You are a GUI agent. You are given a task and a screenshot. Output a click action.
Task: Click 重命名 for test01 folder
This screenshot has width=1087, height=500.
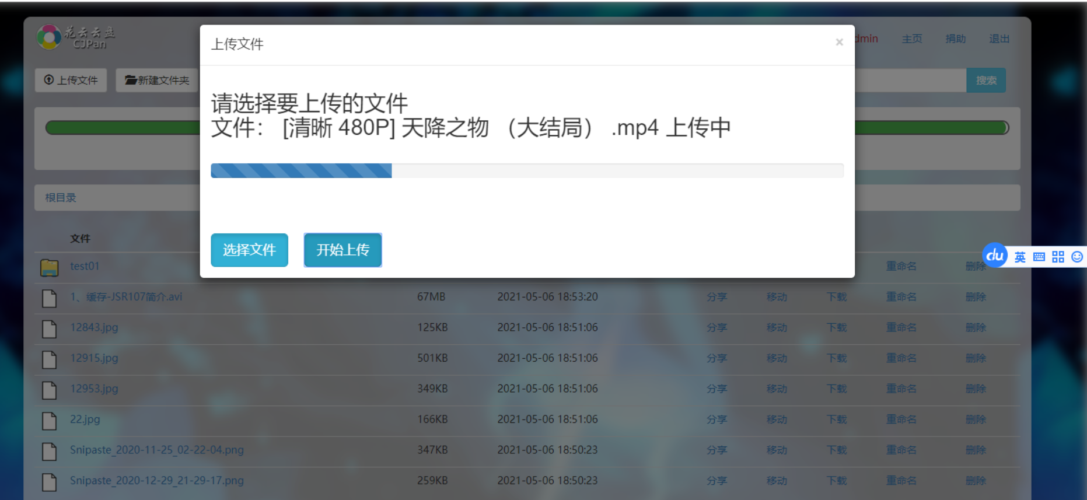(901, 266)
